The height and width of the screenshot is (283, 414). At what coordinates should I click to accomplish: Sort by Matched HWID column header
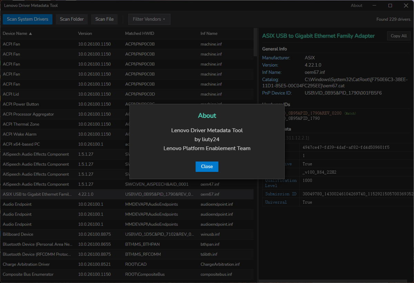139,33
